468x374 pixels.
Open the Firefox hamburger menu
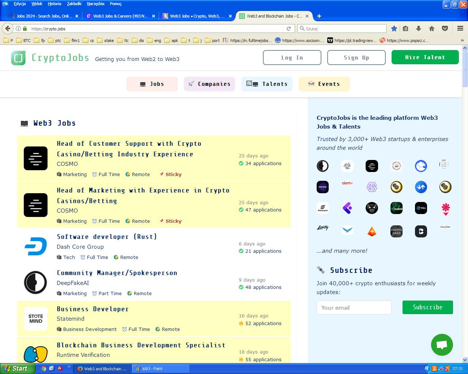460,28
